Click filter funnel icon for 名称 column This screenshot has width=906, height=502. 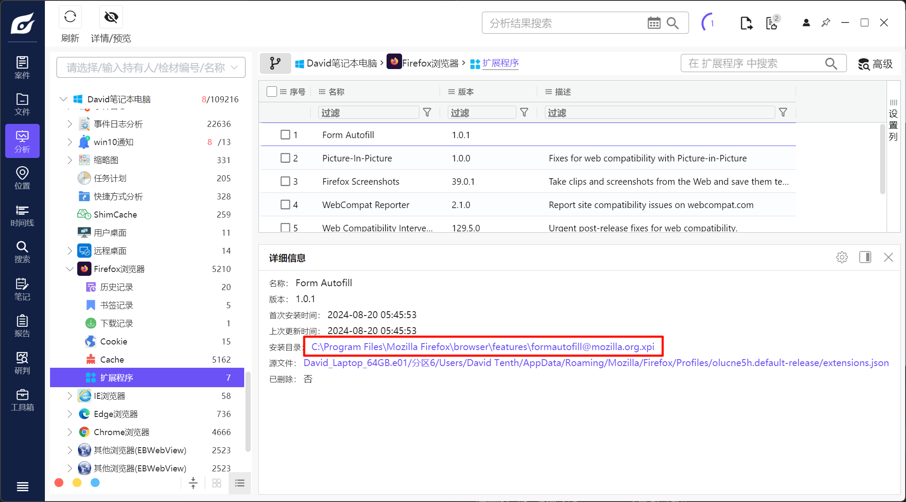[x=427, y=113]
